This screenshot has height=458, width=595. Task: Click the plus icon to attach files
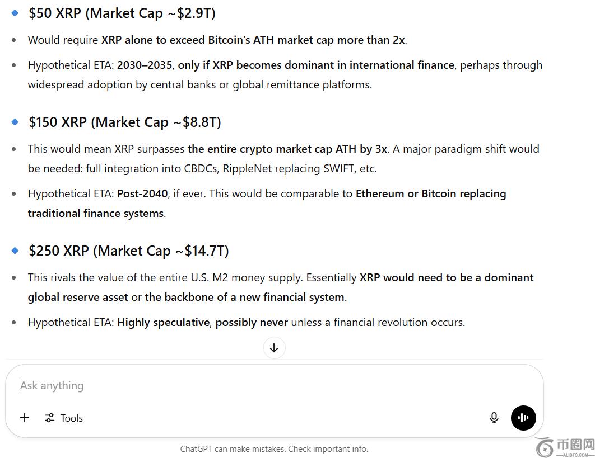(25, 418)
